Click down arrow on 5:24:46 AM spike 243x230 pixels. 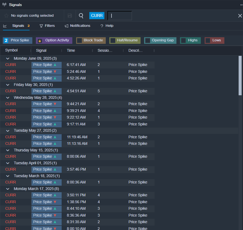(x=55, y=71)
